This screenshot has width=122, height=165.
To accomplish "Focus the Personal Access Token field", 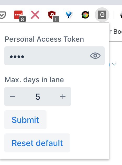I will point(54,56).
